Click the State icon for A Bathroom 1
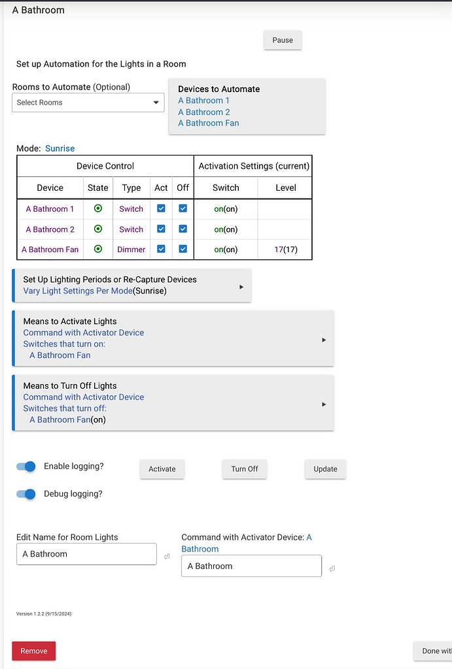The image size is (452, 669). 97,208
